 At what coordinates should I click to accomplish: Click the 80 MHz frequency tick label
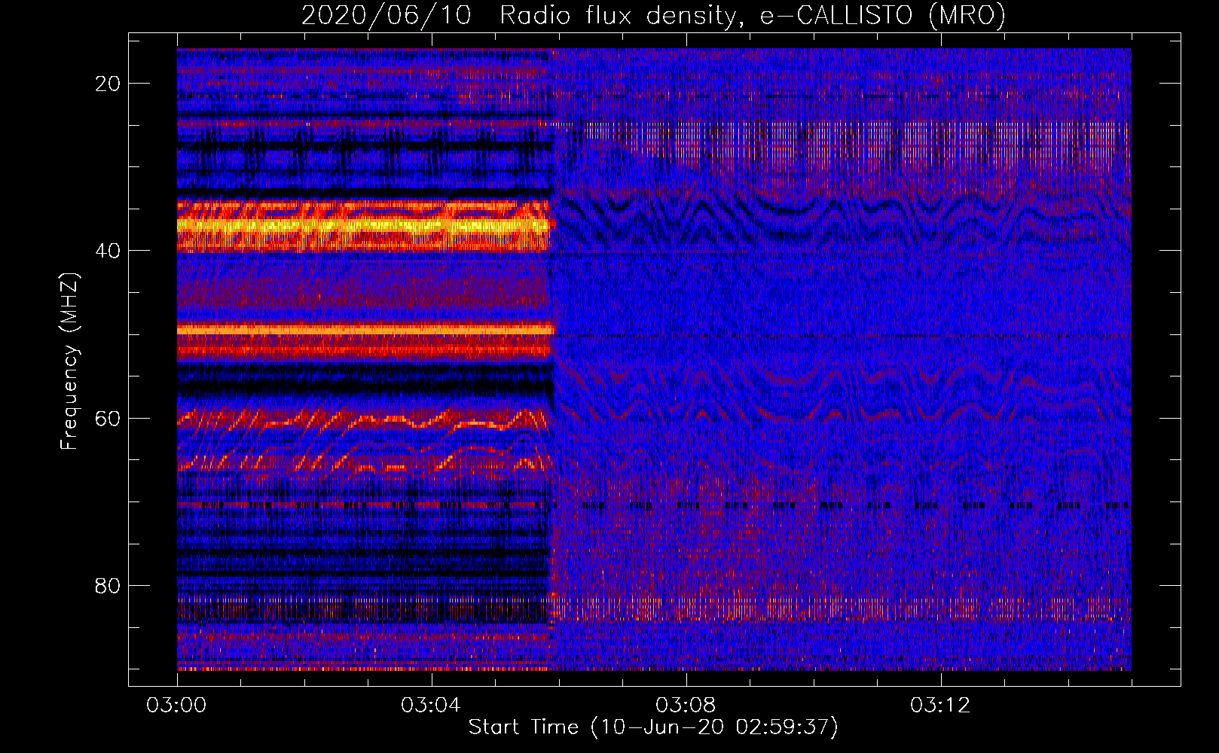click(x=108, y=585)
